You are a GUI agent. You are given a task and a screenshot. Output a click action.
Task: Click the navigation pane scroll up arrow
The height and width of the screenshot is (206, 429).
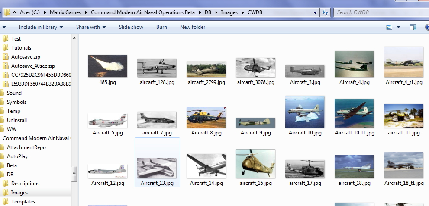74,38
